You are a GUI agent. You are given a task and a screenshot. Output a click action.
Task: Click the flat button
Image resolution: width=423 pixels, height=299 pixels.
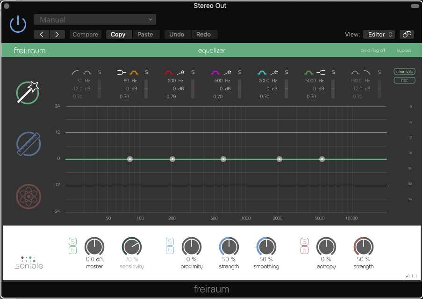click(x=404, y=80)
